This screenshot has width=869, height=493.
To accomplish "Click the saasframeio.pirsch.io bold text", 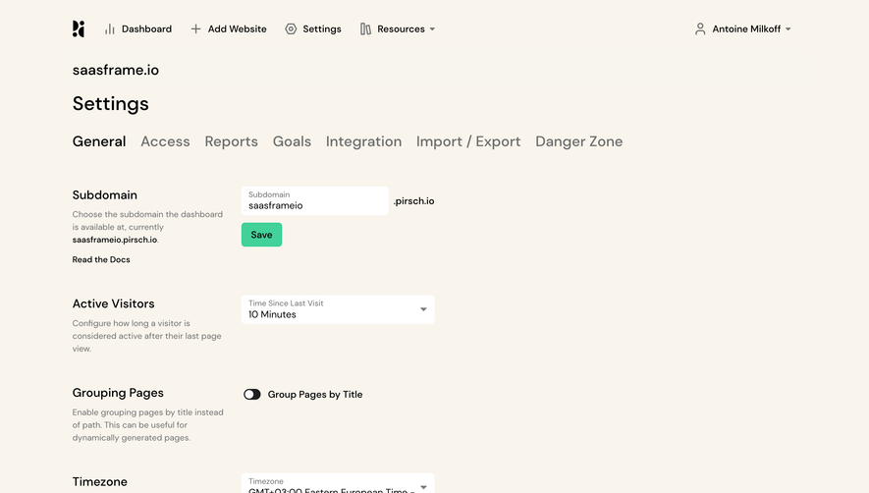I will (x=115, y=240).
